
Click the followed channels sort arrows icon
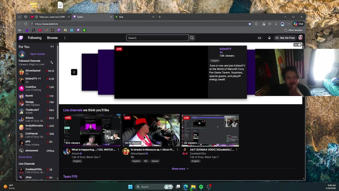point(52,63)
